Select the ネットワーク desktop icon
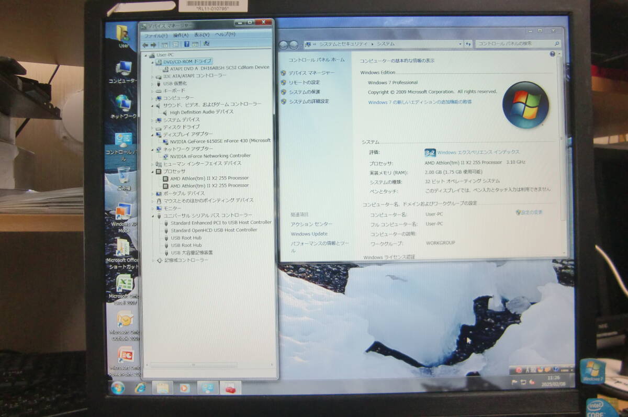 tap(124, 107)
